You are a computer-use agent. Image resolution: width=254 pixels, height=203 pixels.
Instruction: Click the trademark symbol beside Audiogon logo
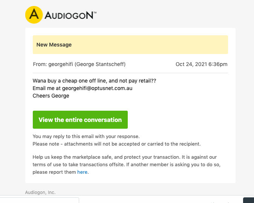(95, 12)
